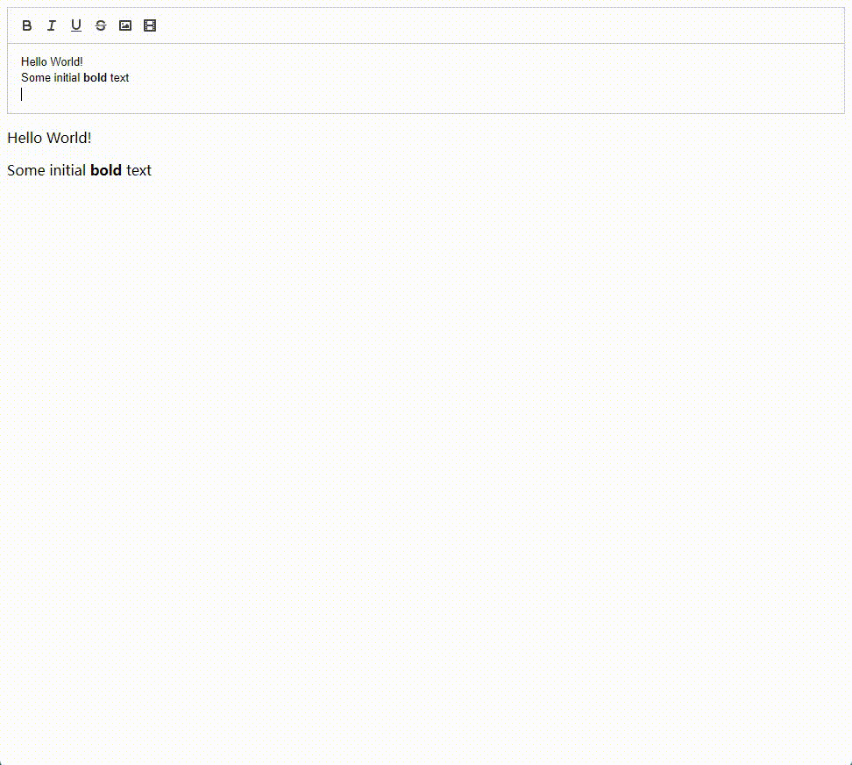Place cursor on the empty third editor line

[425, 95]
